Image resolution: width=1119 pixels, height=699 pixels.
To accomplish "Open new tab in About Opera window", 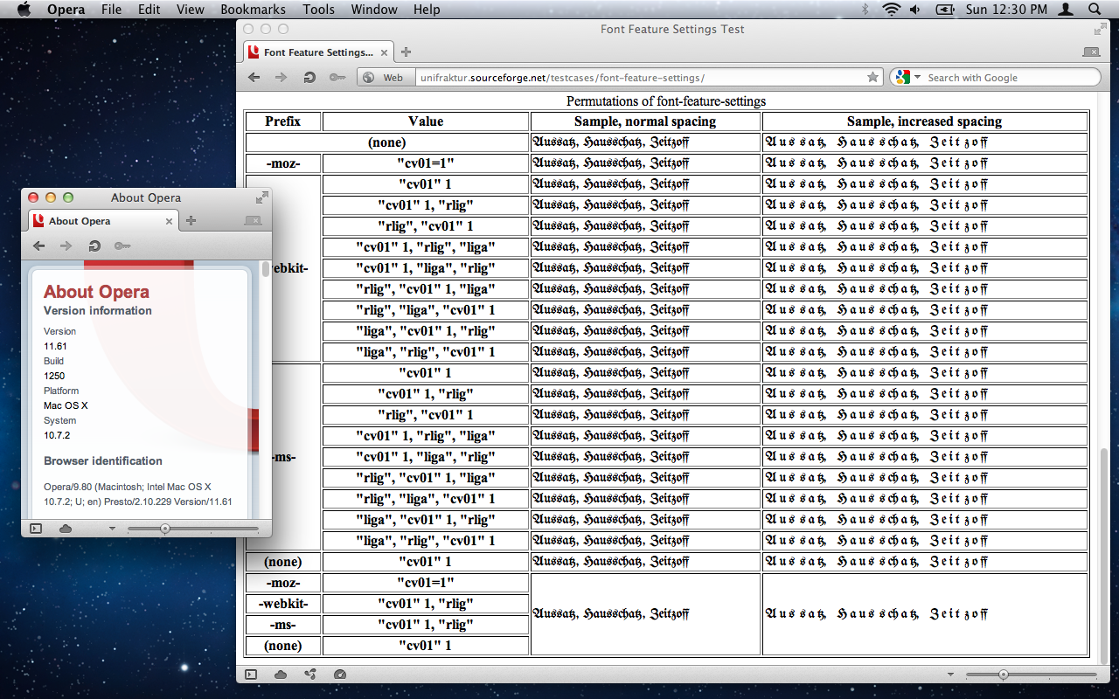I will click(x=191, y=221).
